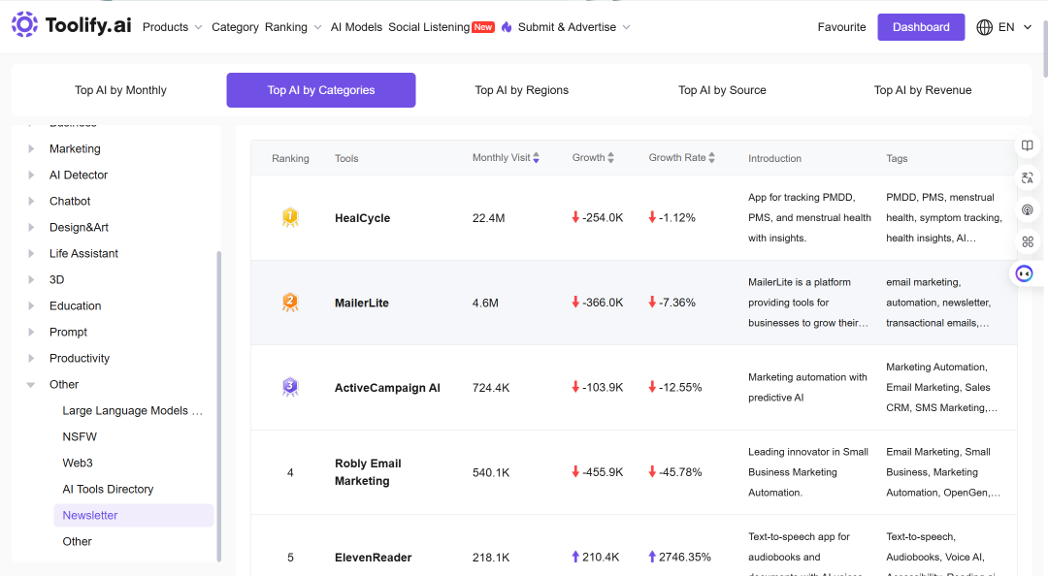Click the globe language icon
1048x576 pixels.
point(985,27)
